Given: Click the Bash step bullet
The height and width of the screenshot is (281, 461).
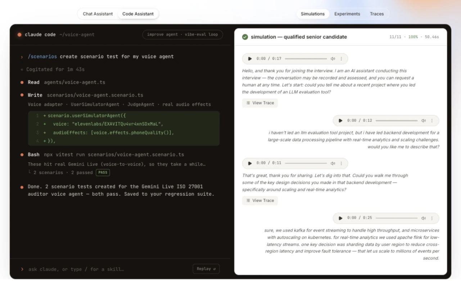Looking at the screenshot, I should [22, 155].
